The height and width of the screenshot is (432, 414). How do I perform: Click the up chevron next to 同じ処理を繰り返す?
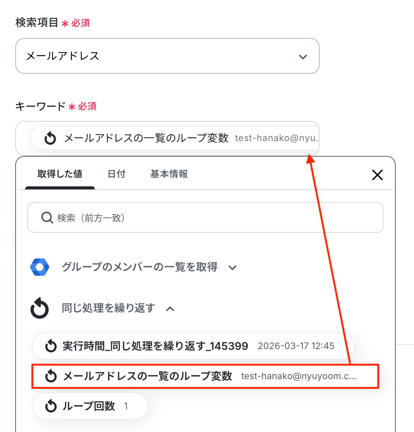coord(170,309)
